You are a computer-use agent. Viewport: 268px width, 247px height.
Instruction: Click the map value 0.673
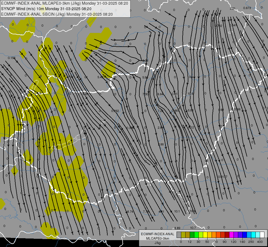tap(247, 8)
